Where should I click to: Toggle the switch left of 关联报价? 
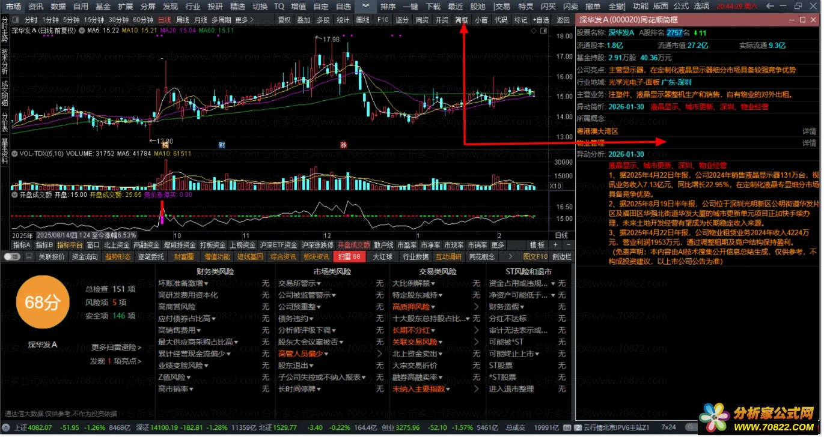(11, 257)
